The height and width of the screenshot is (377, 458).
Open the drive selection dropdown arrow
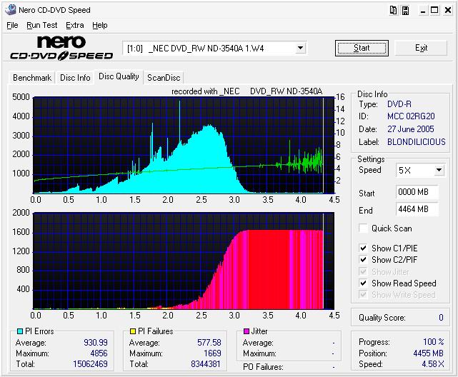[x=300, y=48]
